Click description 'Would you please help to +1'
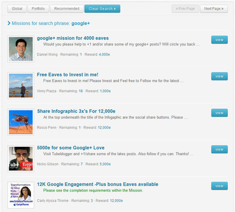 (121, 44)
